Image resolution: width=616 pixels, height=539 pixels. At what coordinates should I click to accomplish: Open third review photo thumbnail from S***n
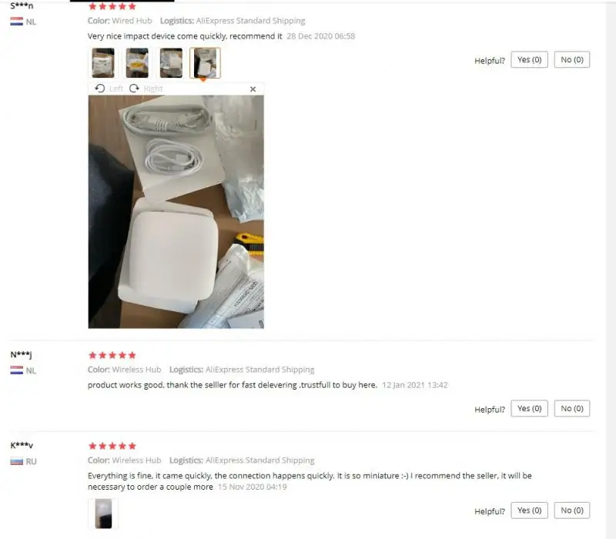[x=171, y=63]
